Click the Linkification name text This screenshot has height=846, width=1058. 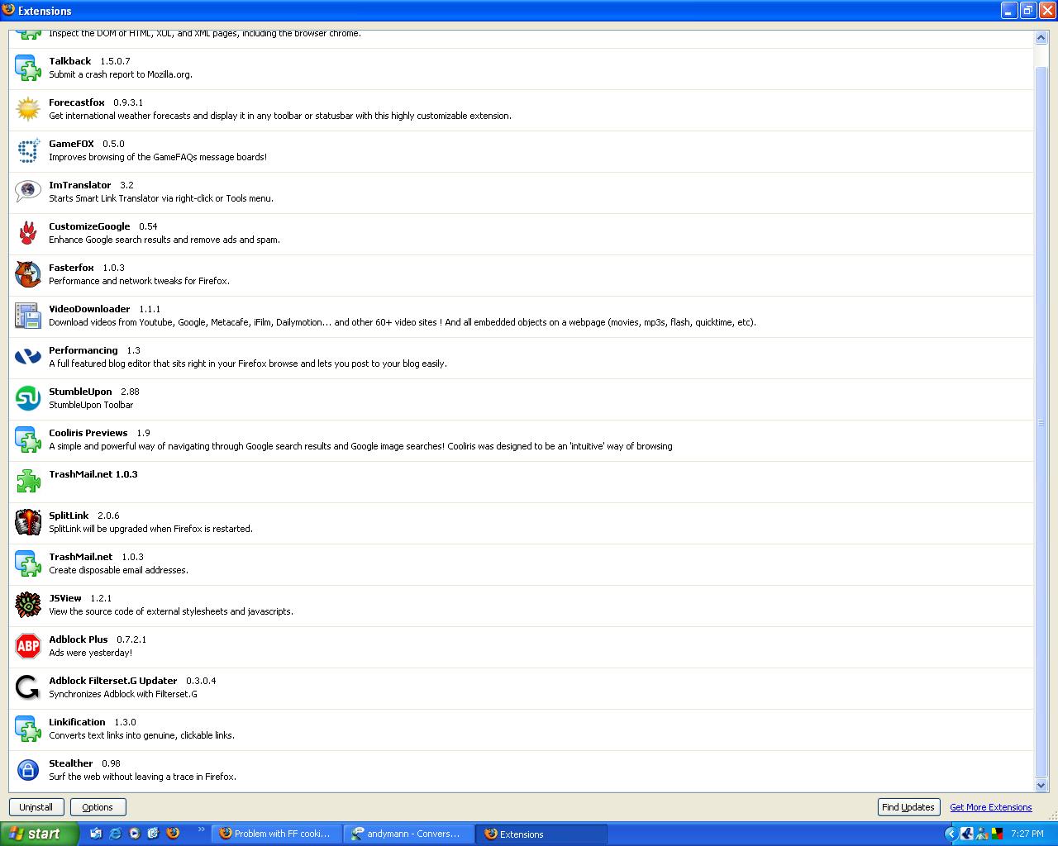point(77,722)
